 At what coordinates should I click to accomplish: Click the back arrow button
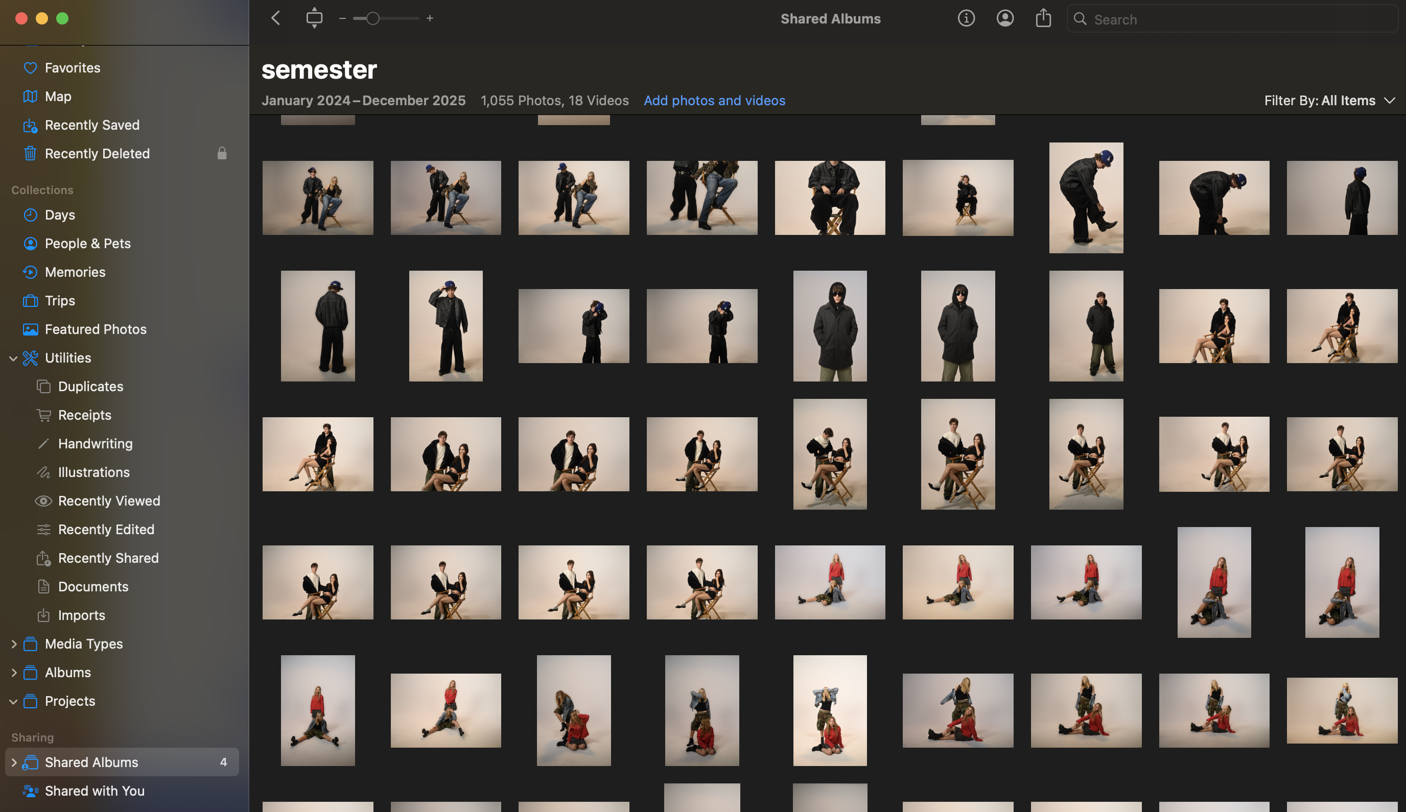(x=275, y=18)
